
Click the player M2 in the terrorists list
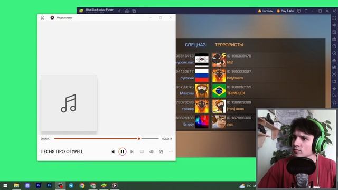point(230,62)
